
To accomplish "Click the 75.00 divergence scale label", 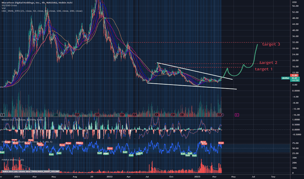I will point(295,143).
